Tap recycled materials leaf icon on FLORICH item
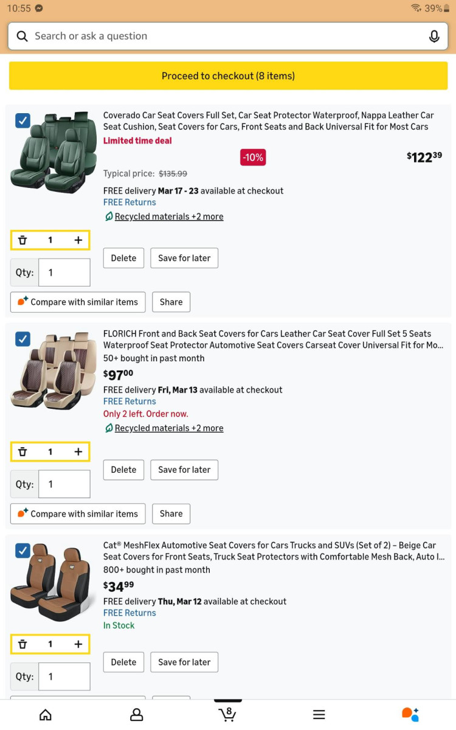This screenshot has width=456, height=730. click(x=108, y=428)
